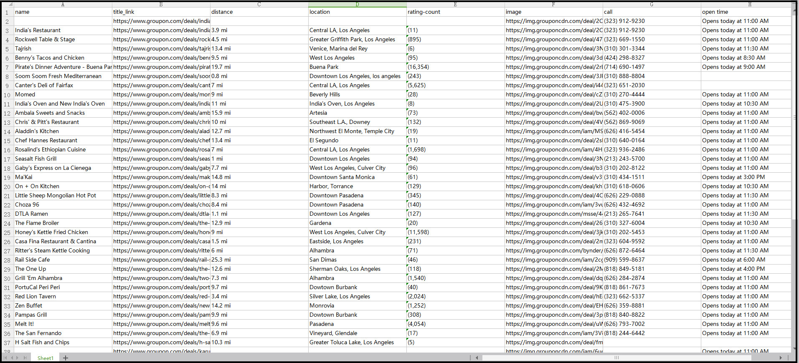The width and height of the screenshot is (799, 363).
Task: Select the location cell 'Venice, Marina del Rey'
Action: pos(357,49)
